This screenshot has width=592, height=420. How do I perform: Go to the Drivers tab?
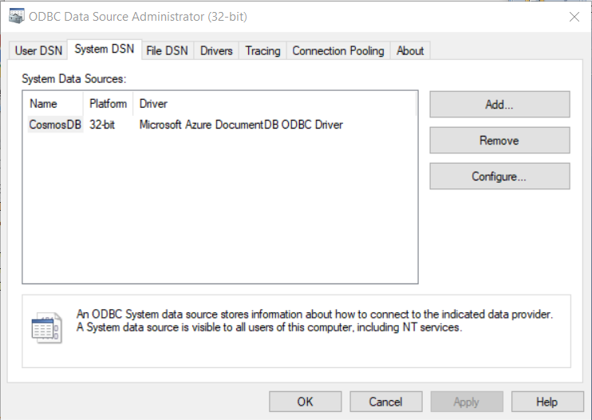(x=216, y=50)
